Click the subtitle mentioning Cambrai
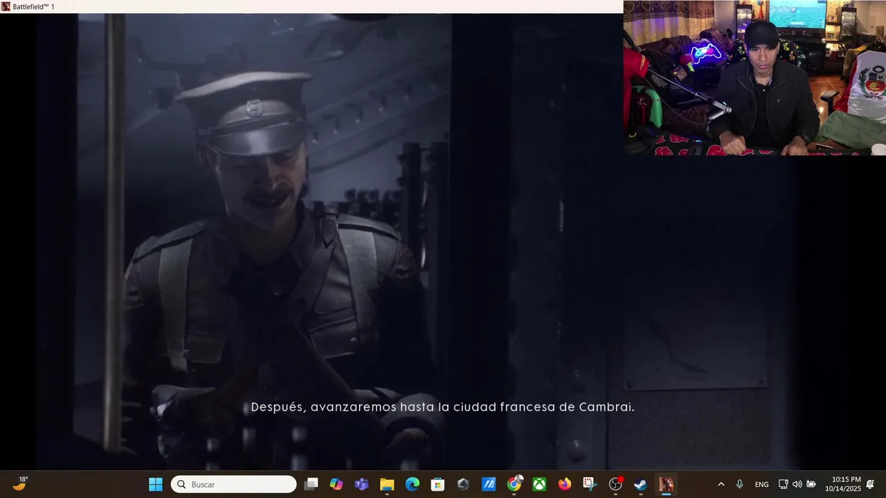 tap(442, 407)
